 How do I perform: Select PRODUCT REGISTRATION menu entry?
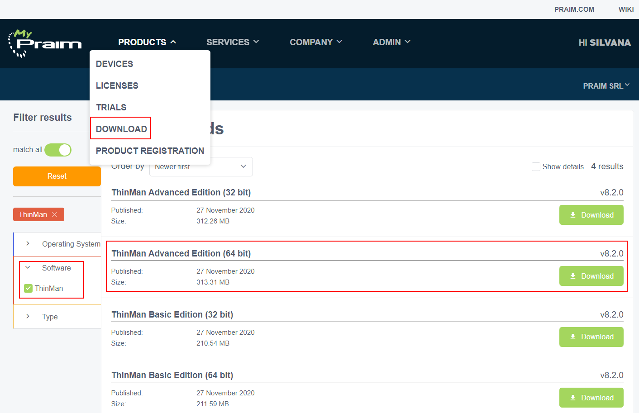pyautogui.click(x=150, y=151)
